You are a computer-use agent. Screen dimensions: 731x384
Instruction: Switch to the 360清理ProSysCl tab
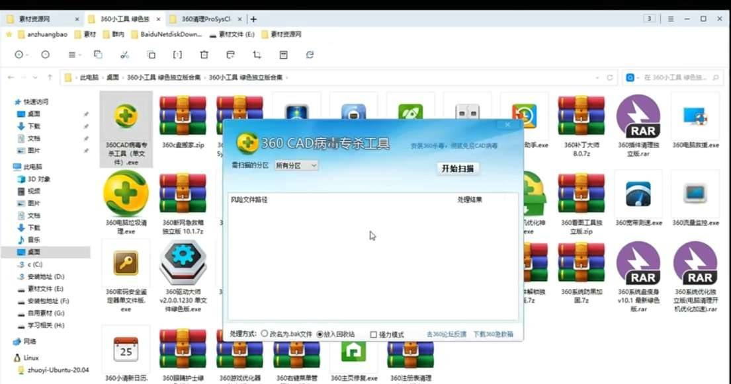coord(206,19)
